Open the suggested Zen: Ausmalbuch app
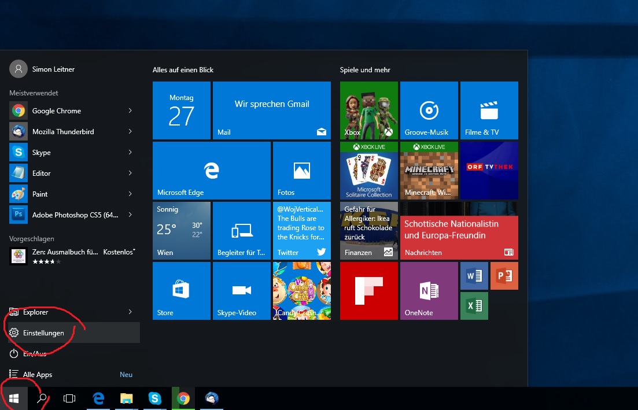This screenshot has height=410, width=638. pyautogui.click(x=72, y=256)
